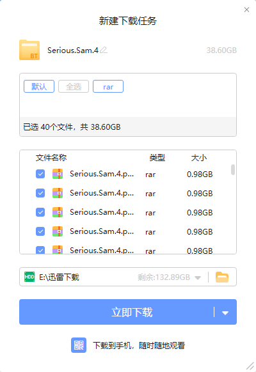Image resolution: width=256 pixels, height=372 pixels.
Task: Click the 0.98GB size in the first row
Action: tap(200, 174)
